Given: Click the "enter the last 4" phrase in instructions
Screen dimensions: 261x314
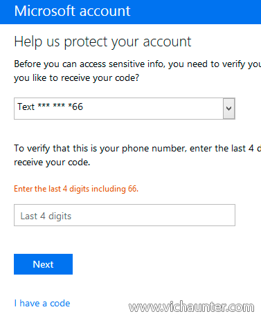Looking at the screenshot, I should coord(222,148).
